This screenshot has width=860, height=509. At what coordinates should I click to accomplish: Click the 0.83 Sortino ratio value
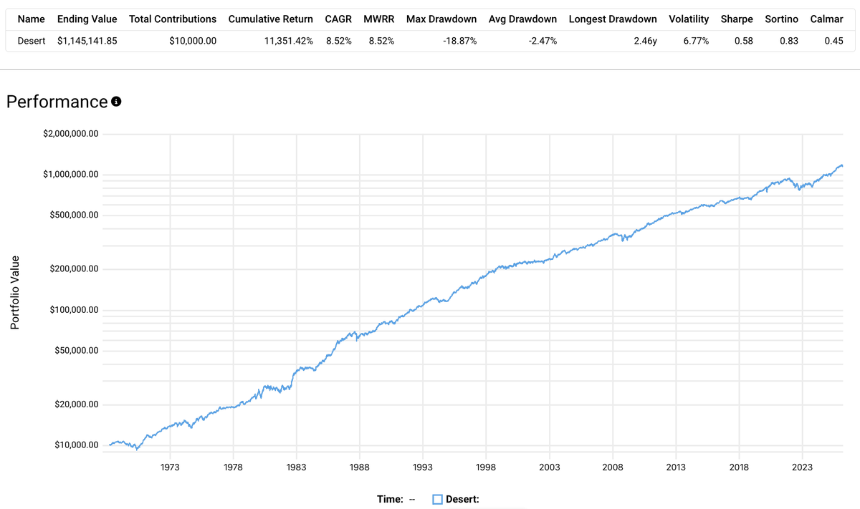[x=789, y=41]
